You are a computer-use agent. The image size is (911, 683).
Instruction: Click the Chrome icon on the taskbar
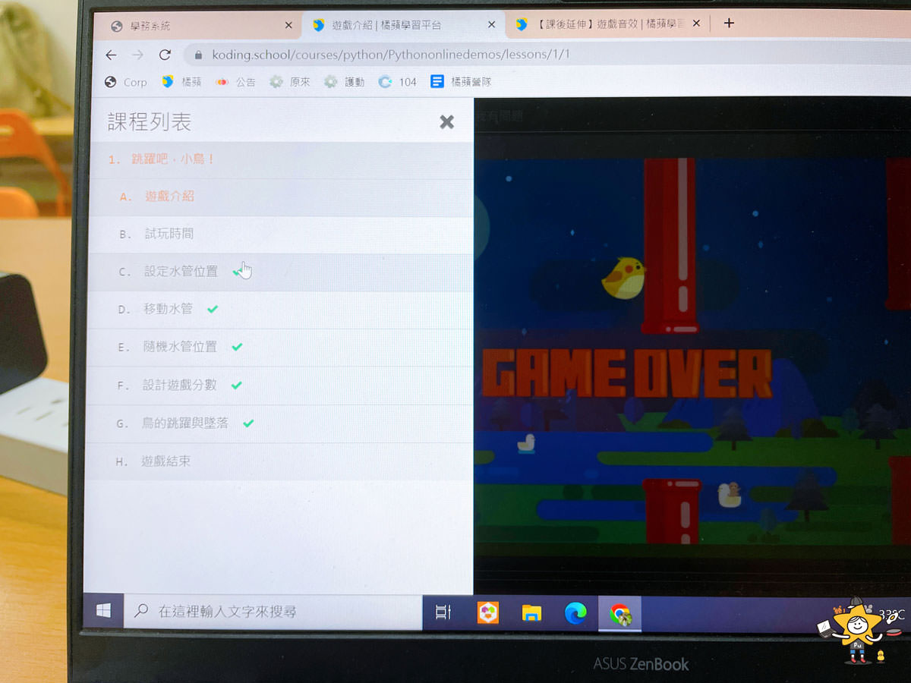click(x=620, y=613)
